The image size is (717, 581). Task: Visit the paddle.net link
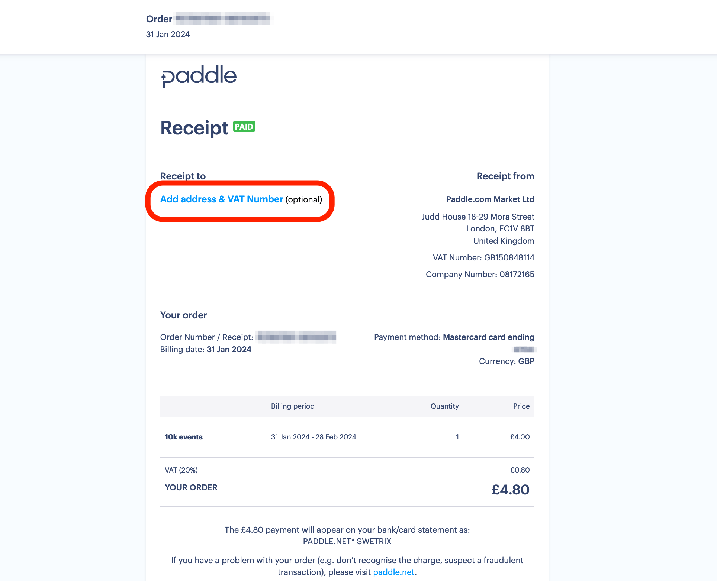pyautogui.click(x=394, y=572)
